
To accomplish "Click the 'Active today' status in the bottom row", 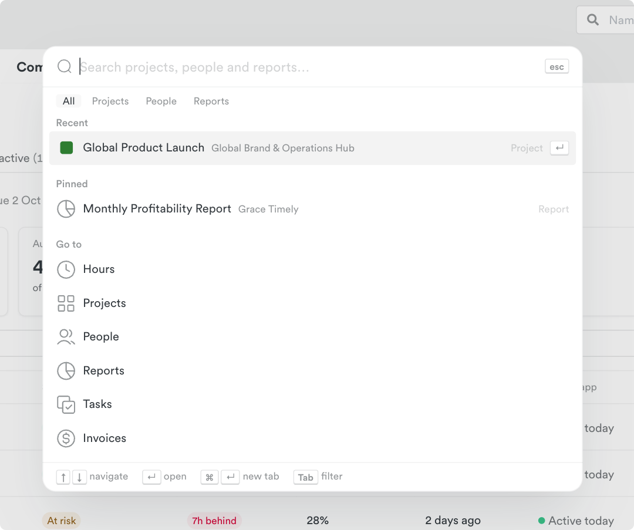I will pos(576,521).
